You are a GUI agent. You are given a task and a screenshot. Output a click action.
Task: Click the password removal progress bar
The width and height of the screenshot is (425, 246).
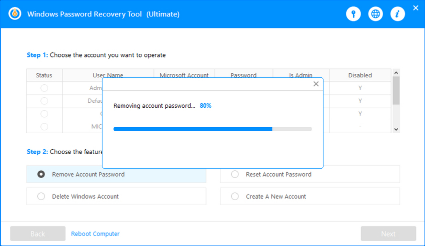point(212,129)
